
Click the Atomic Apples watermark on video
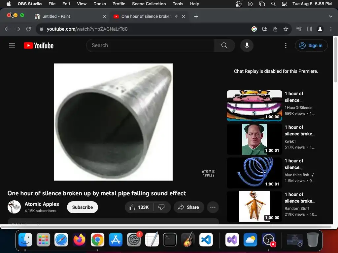208,173
